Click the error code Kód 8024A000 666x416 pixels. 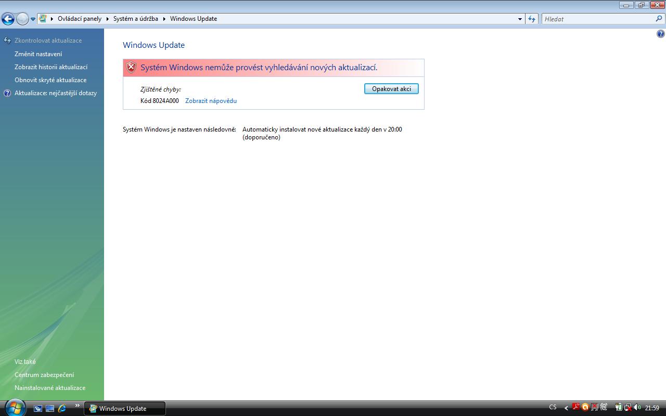click(160, 101)
